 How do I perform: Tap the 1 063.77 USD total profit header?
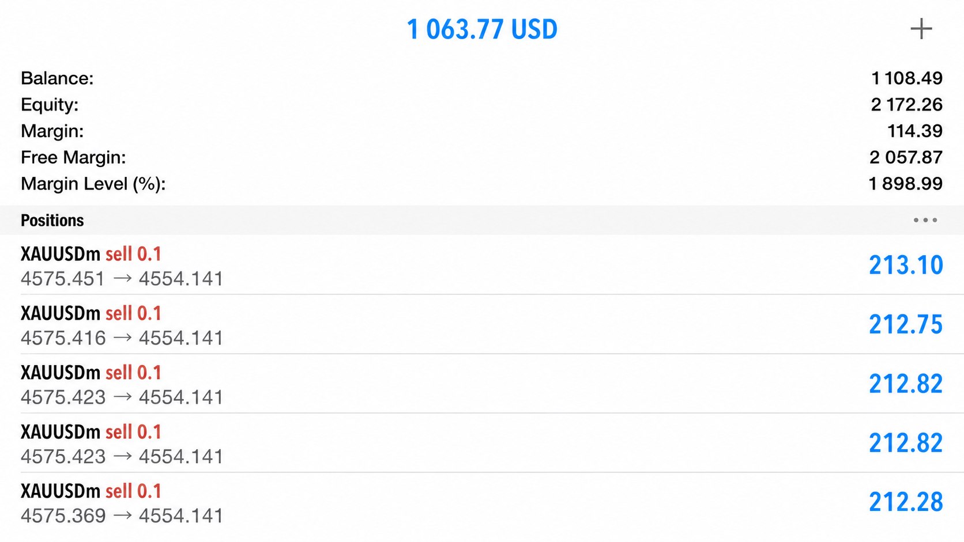pyautogui.click(x=482, y=29)
